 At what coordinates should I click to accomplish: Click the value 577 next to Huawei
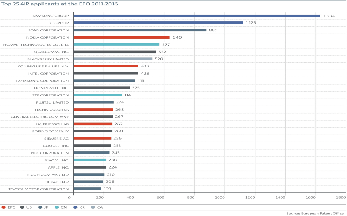point(166,45)
